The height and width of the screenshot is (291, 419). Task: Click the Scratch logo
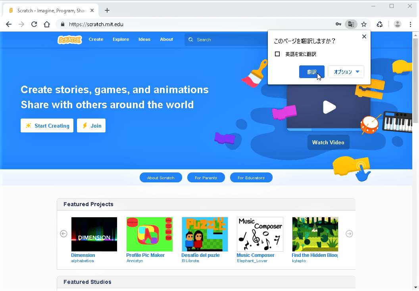pos(70,40)
